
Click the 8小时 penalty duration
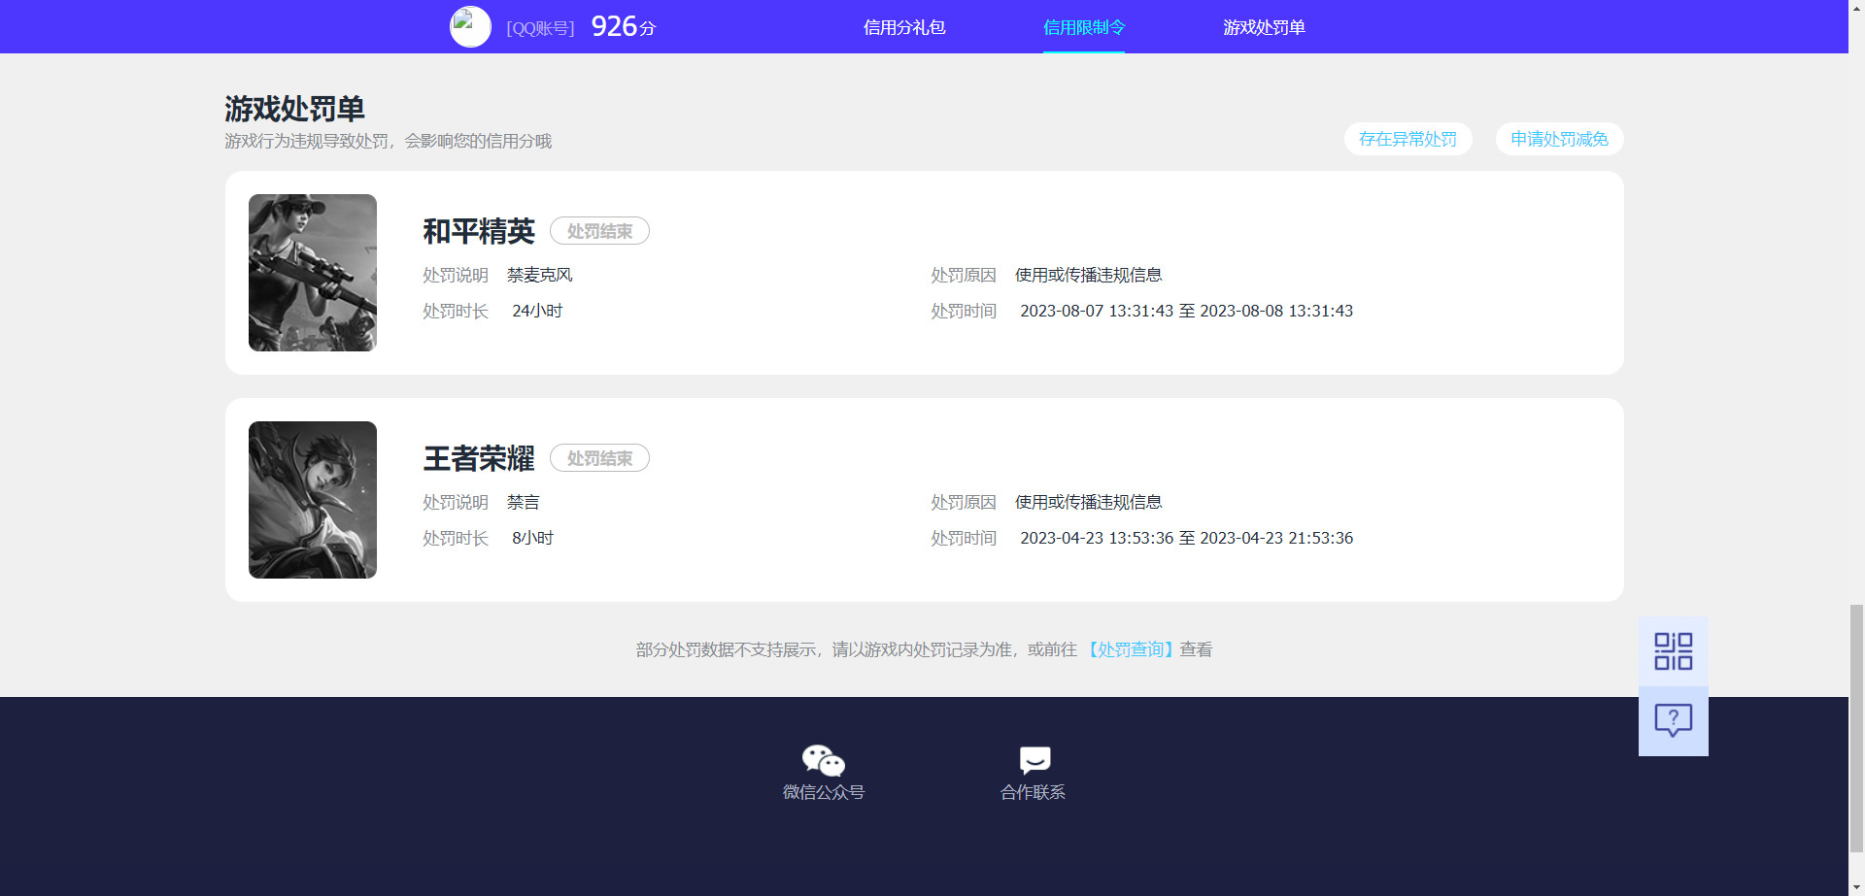click(x=532, y=538)
